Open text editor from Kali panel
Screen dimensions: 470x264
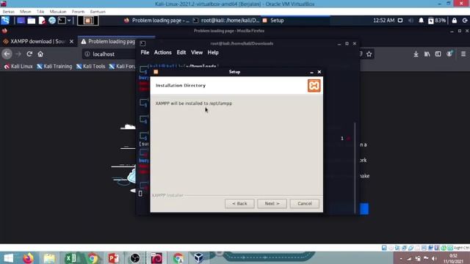(x=42, y=21)
